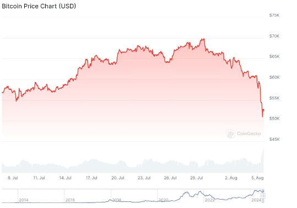Select the 2014 marker in the navigator
Image resolution: width=297 pixels, height=208 pixels.
[24, 200]
